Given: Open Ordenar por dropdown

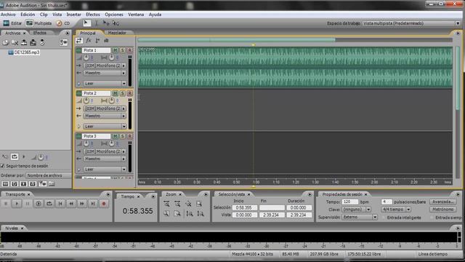Looking at the screenshot, I should point(49,175).
